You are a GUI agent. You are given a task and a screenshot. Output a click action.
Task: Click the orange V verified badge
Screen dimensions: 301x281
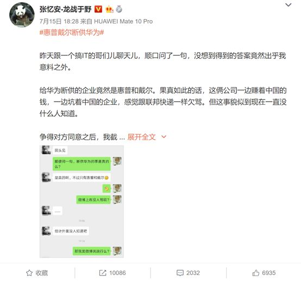98,9
